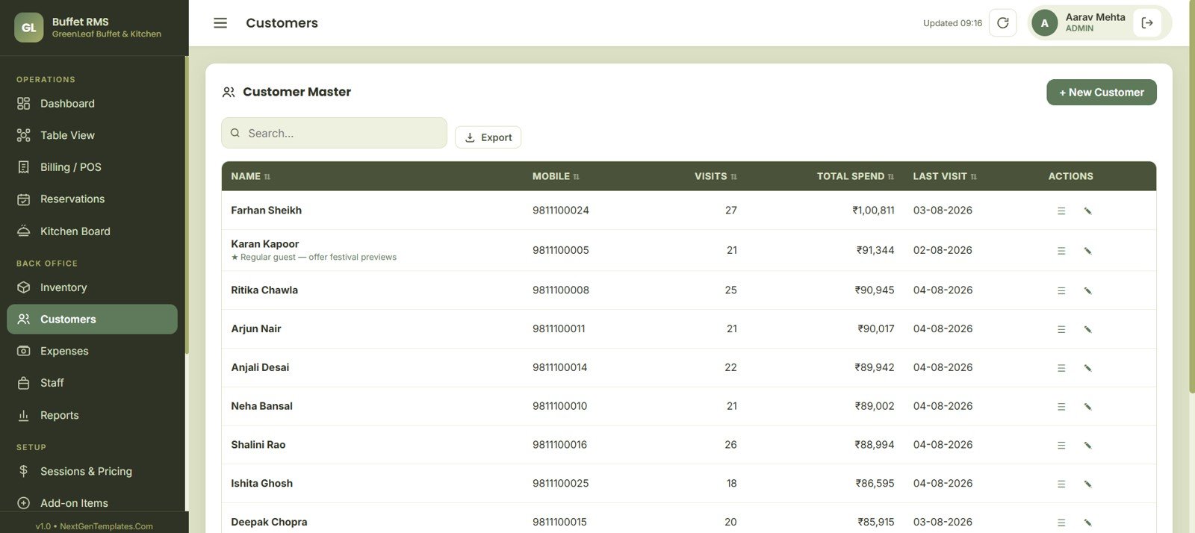The width and height of the screenshot is (1195, 533).
Task: Sort the table by Last Visit column
Action: pyautogui.click(x=945, y=176)
